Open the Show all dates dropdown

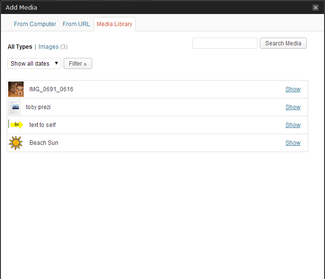click(x=34, y=64)
